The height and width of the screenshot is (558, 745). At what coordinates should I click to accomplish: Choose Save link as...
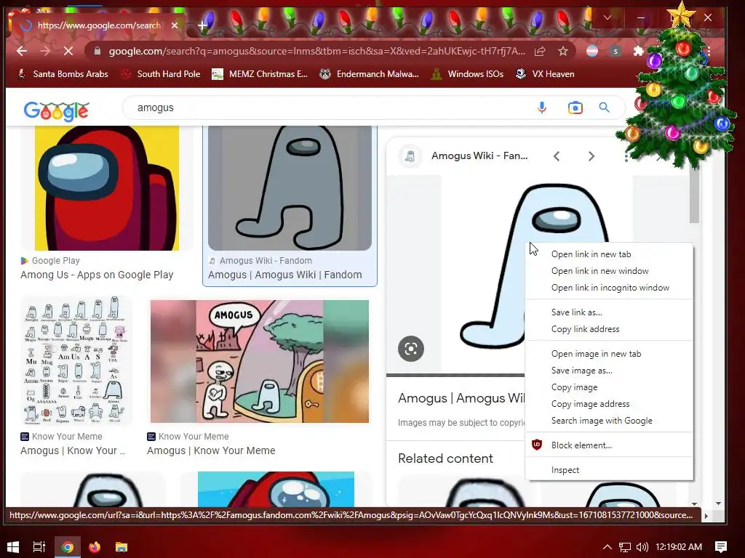pyautogui.click(x=609, y=312)
